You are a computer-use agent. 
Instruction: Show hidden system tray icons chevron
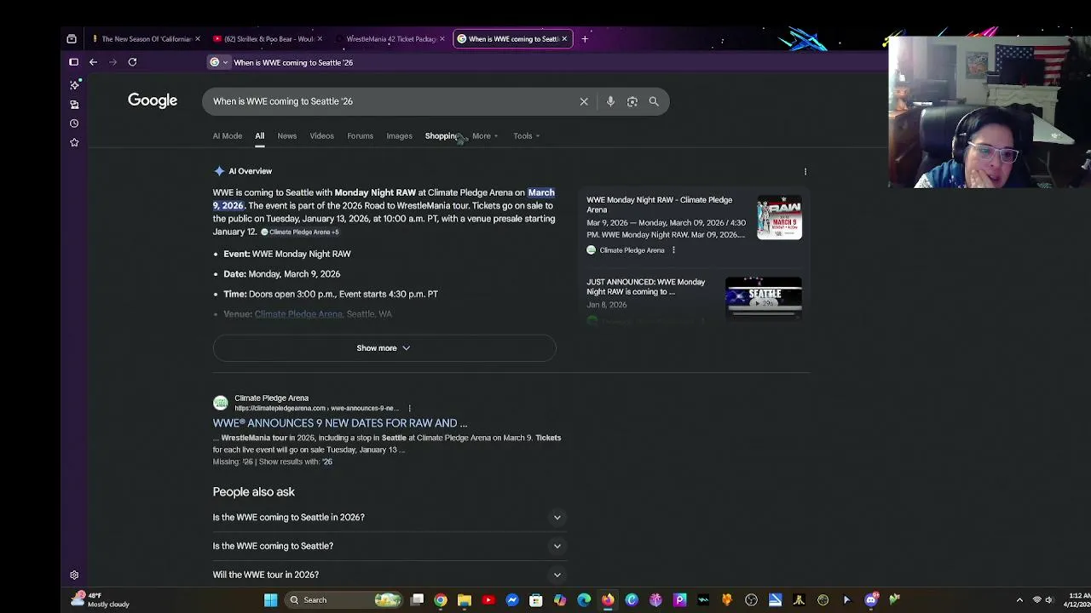(x=1019, y=600)
